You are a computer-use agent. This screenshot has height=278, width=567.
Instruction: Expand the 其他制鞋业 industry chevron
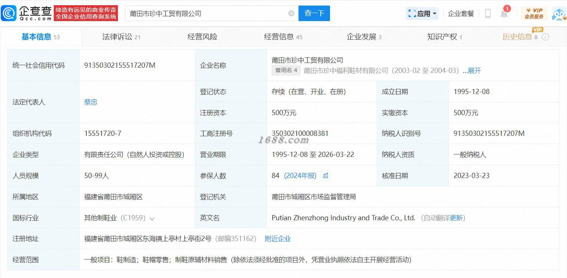152,218
